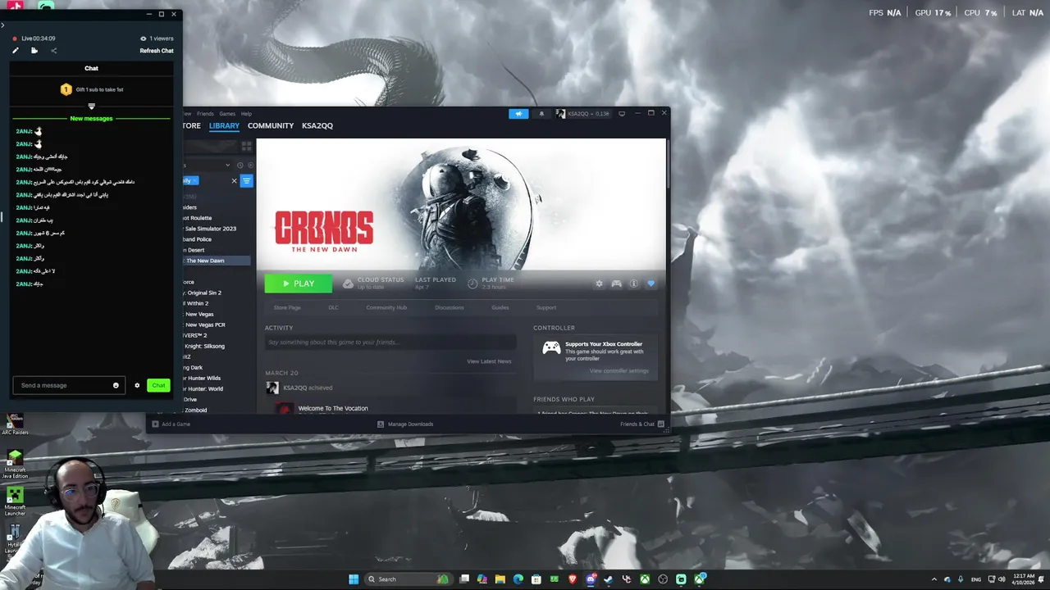Expand the side panel chevron in stream window
This screenshot has height=590, width=1050.
coord(3,25)
